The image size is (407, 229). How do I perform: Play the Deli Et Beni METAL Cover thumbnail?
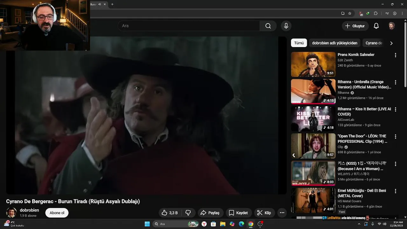coord(313,201)
